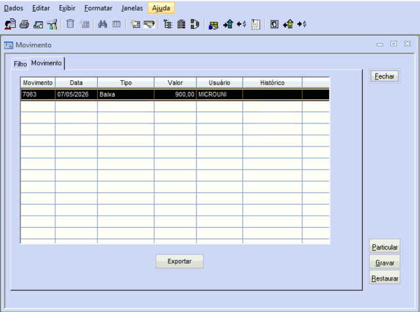This screenshot has width=420, height=312.
Task: Click the left arrow dollar icon
Action: [x=241, y=24]
